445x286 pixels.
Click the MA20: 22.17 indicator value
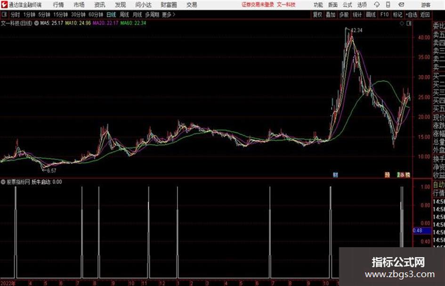tap(105, 23)
